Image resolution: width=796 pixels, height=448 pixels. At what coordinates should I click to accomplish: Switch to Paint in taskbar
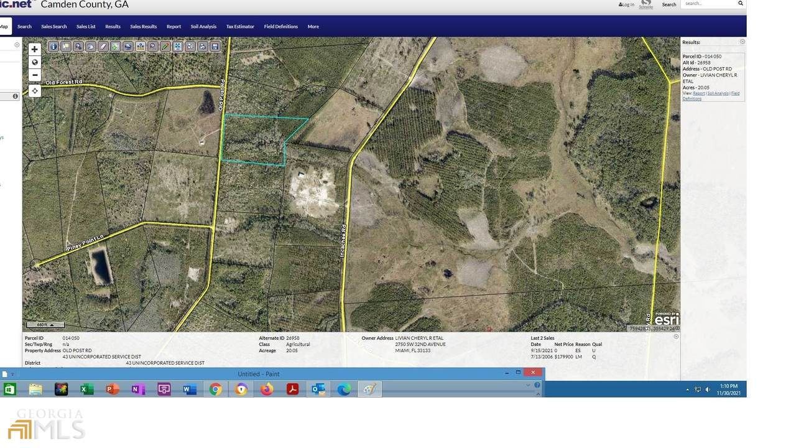[x=369, y=390]
